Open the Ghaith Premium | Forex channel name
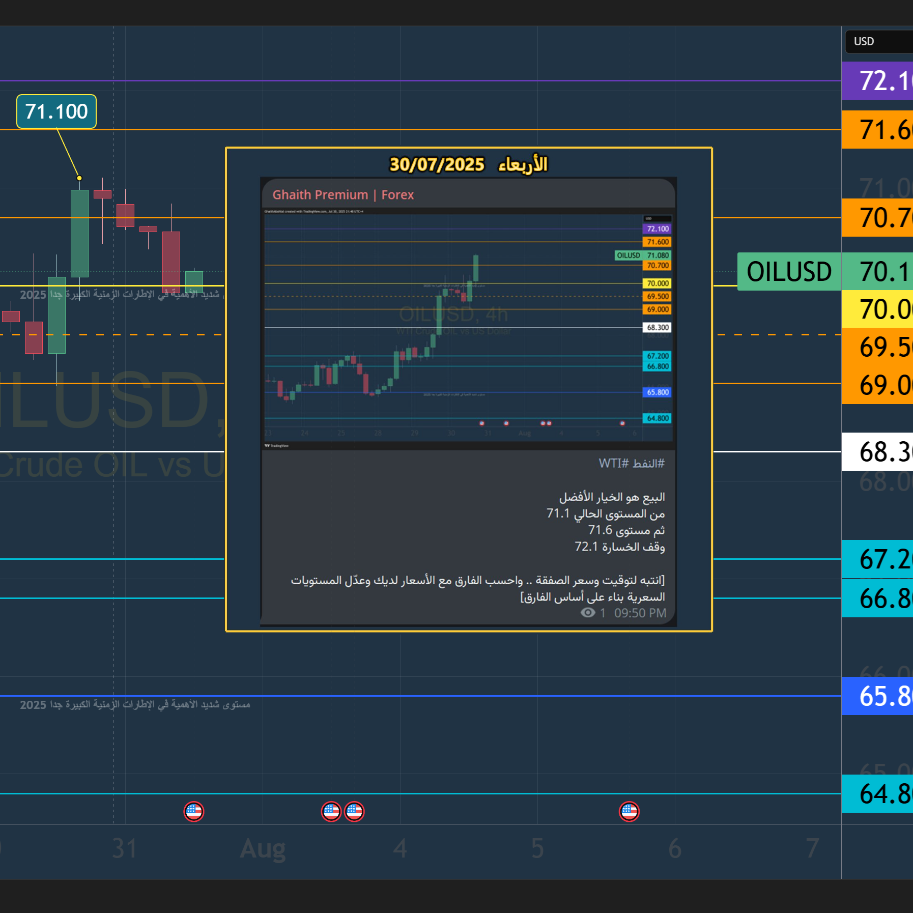The height and width of the screenshot is (913, 913). 343,195
